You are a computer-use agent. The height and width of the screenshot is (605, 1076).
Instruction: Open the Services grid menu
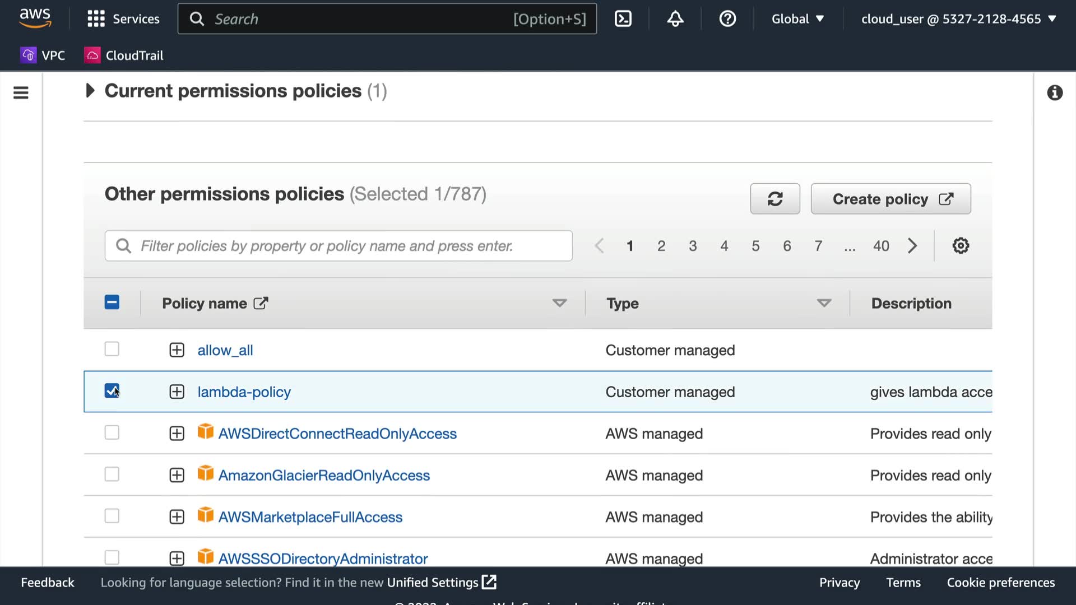(123, 19)
